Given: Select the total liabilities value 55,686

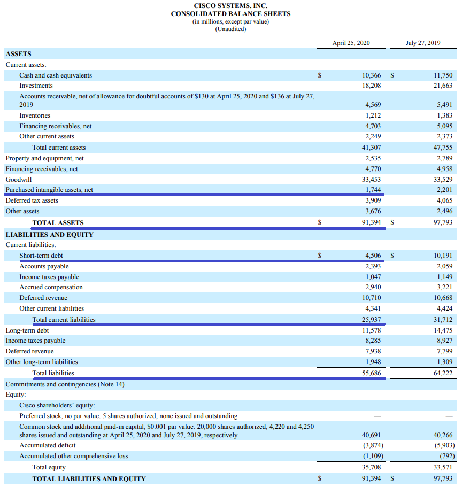Looking at the screenshot, I should click(x=371, y=373).
